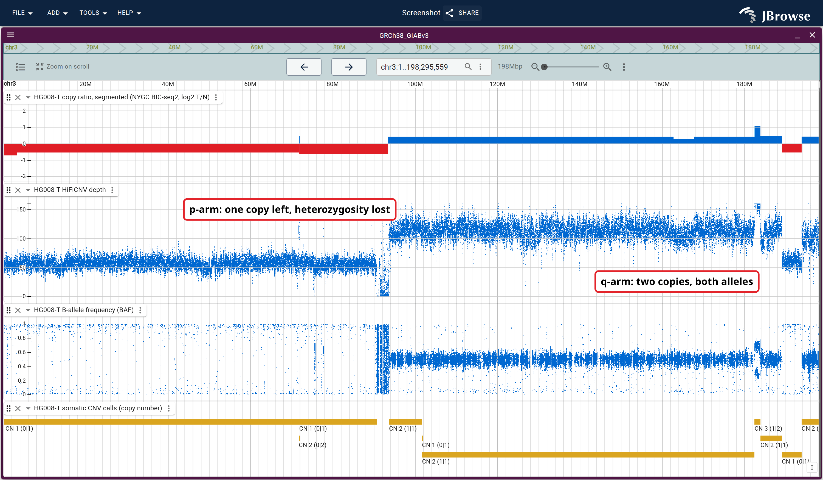Image resolution: width=823 pixels, height=480 pixels.
Task: Select the long q-arm CN 2 (1|1) feature
Action: (588, 455)
